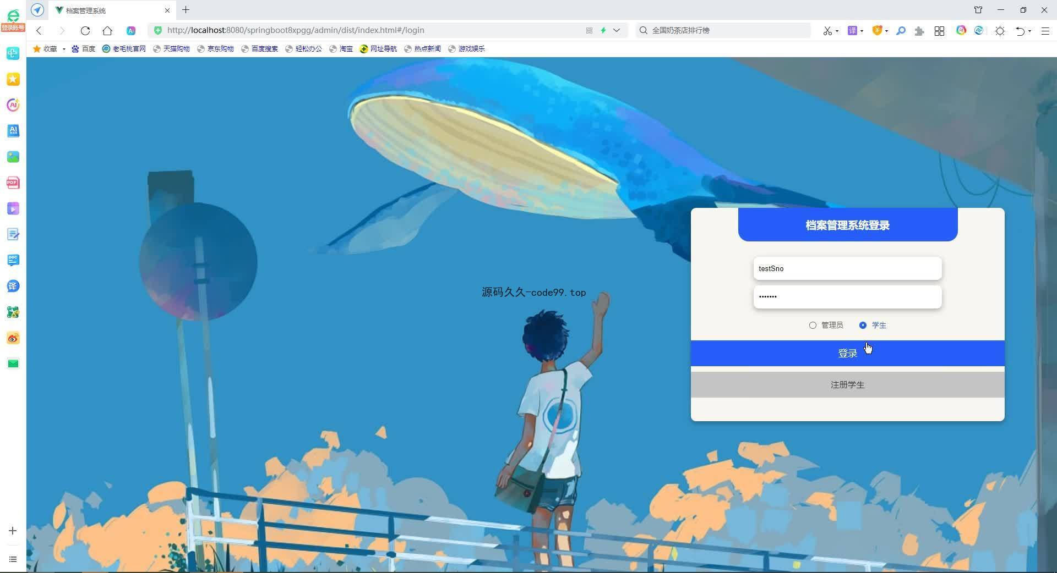Click the undo restore-tab icon
Screen dimensions: 1057x573
tap(1021, 31)
